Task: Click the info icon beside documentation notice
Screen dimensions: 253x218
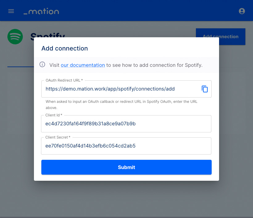Action: pos(42,64)
